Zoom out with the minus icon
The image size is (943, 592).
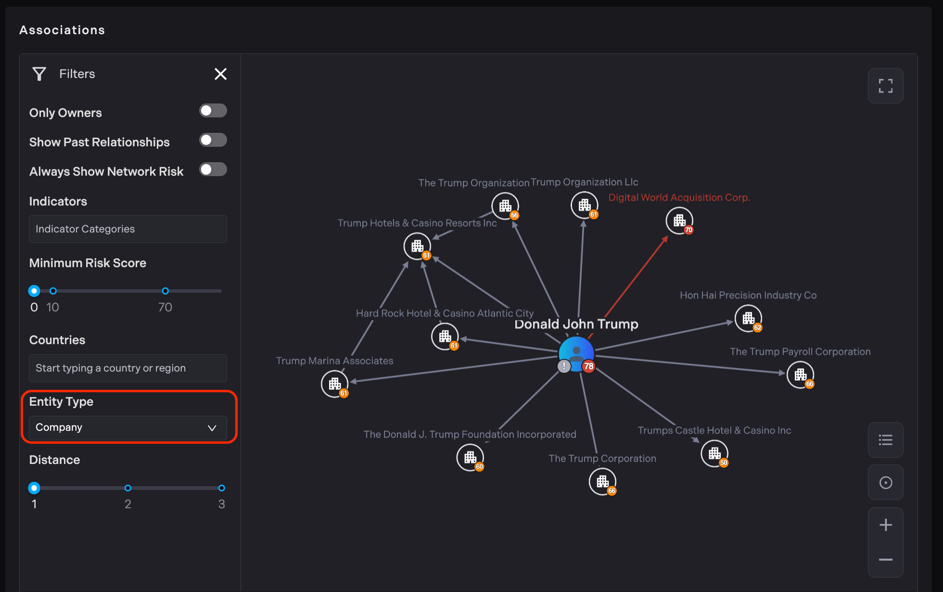pos(885,560)
